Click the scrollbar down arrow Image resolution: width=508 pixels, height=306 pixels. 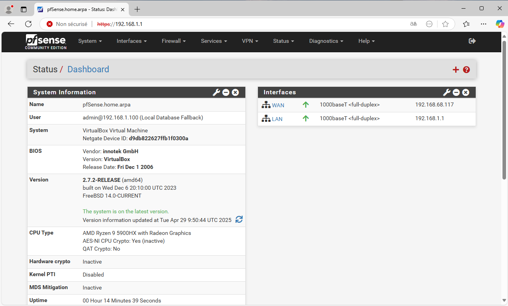click(504, 301)
